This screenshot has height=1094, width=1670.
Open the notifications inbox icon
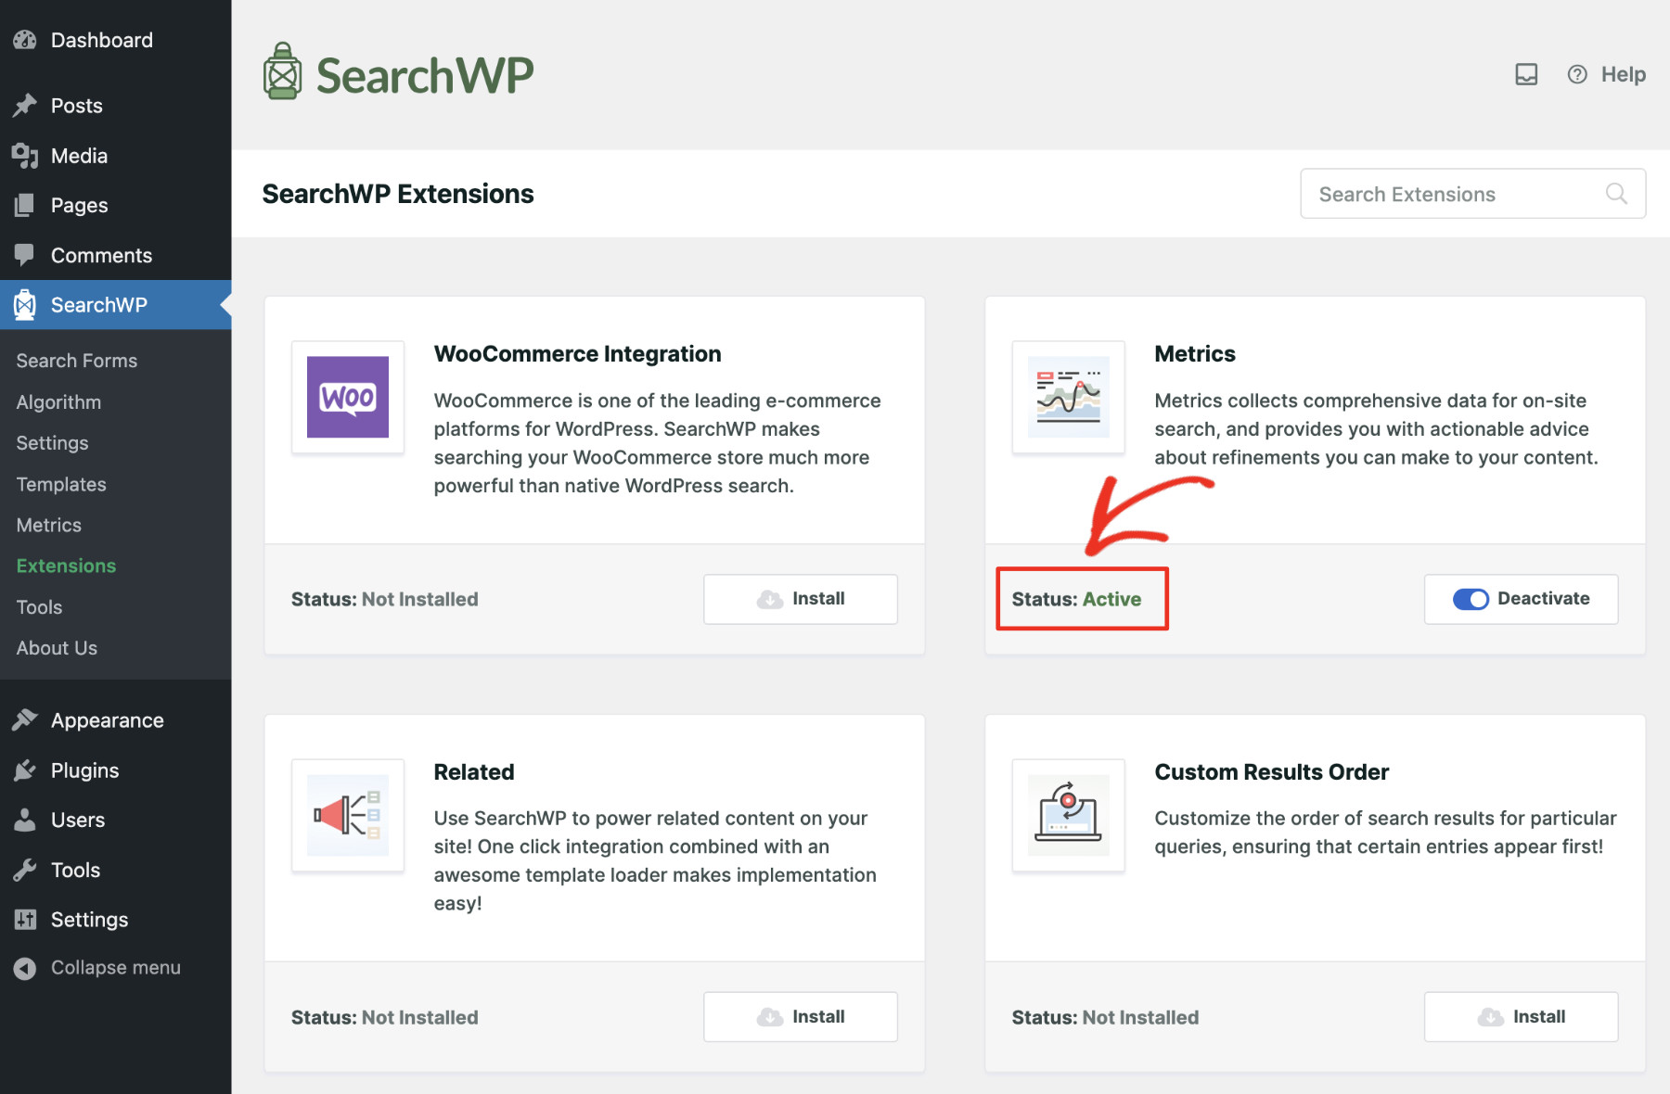1526,74
